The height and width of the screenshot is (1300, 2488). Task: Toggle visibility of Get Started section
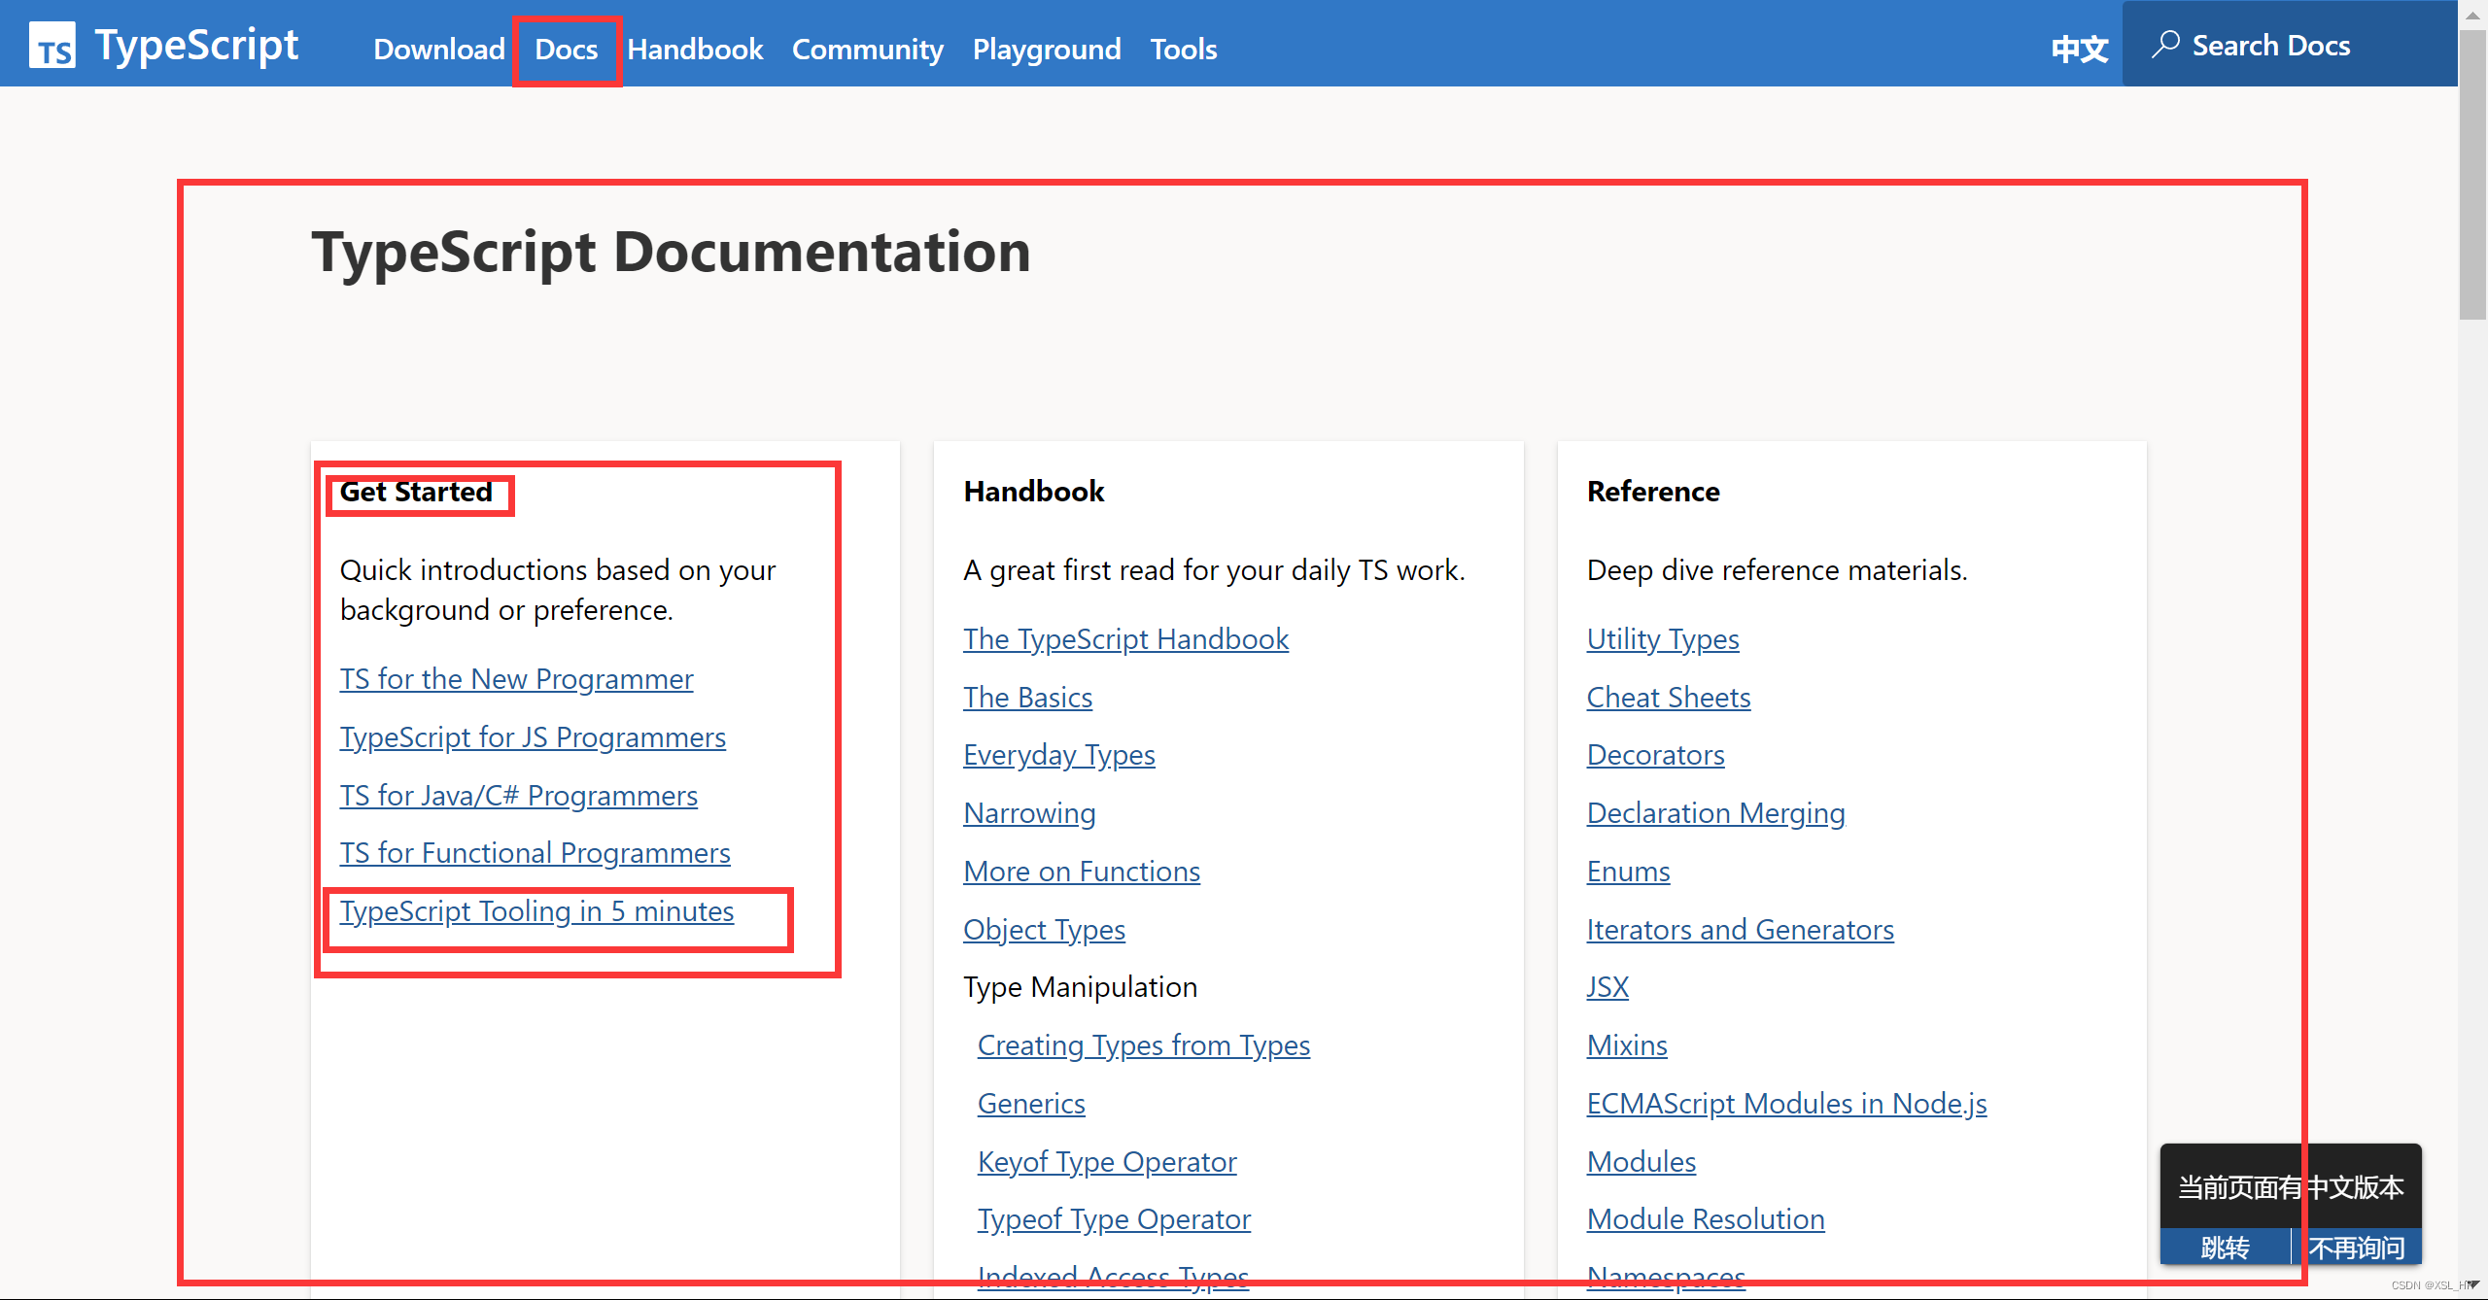pyautogui.click(x=416, y=491)
